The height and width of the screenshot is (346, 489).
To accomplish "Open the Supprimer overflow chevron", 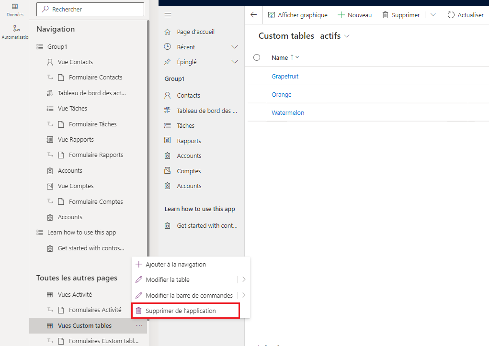I will pos(433,15).
